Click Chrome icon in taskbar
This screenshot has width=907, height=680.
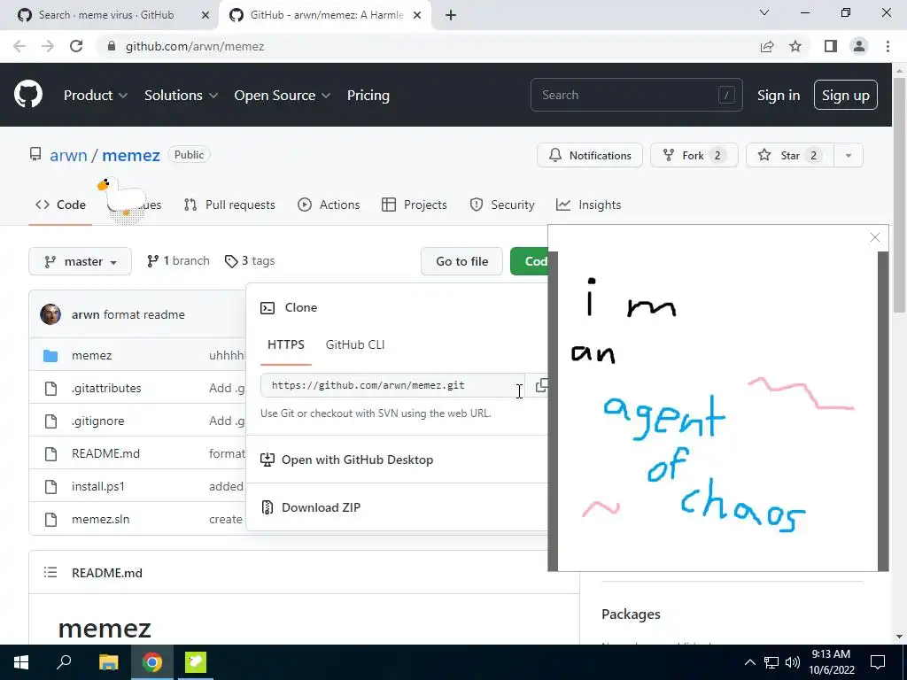coord(152,662)
